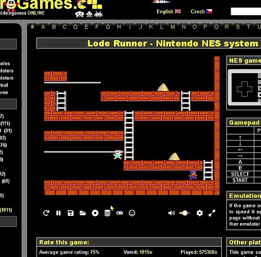This screenshot has height=257, width=261.
Task: Pause the emulator
Action: point(58,213)
